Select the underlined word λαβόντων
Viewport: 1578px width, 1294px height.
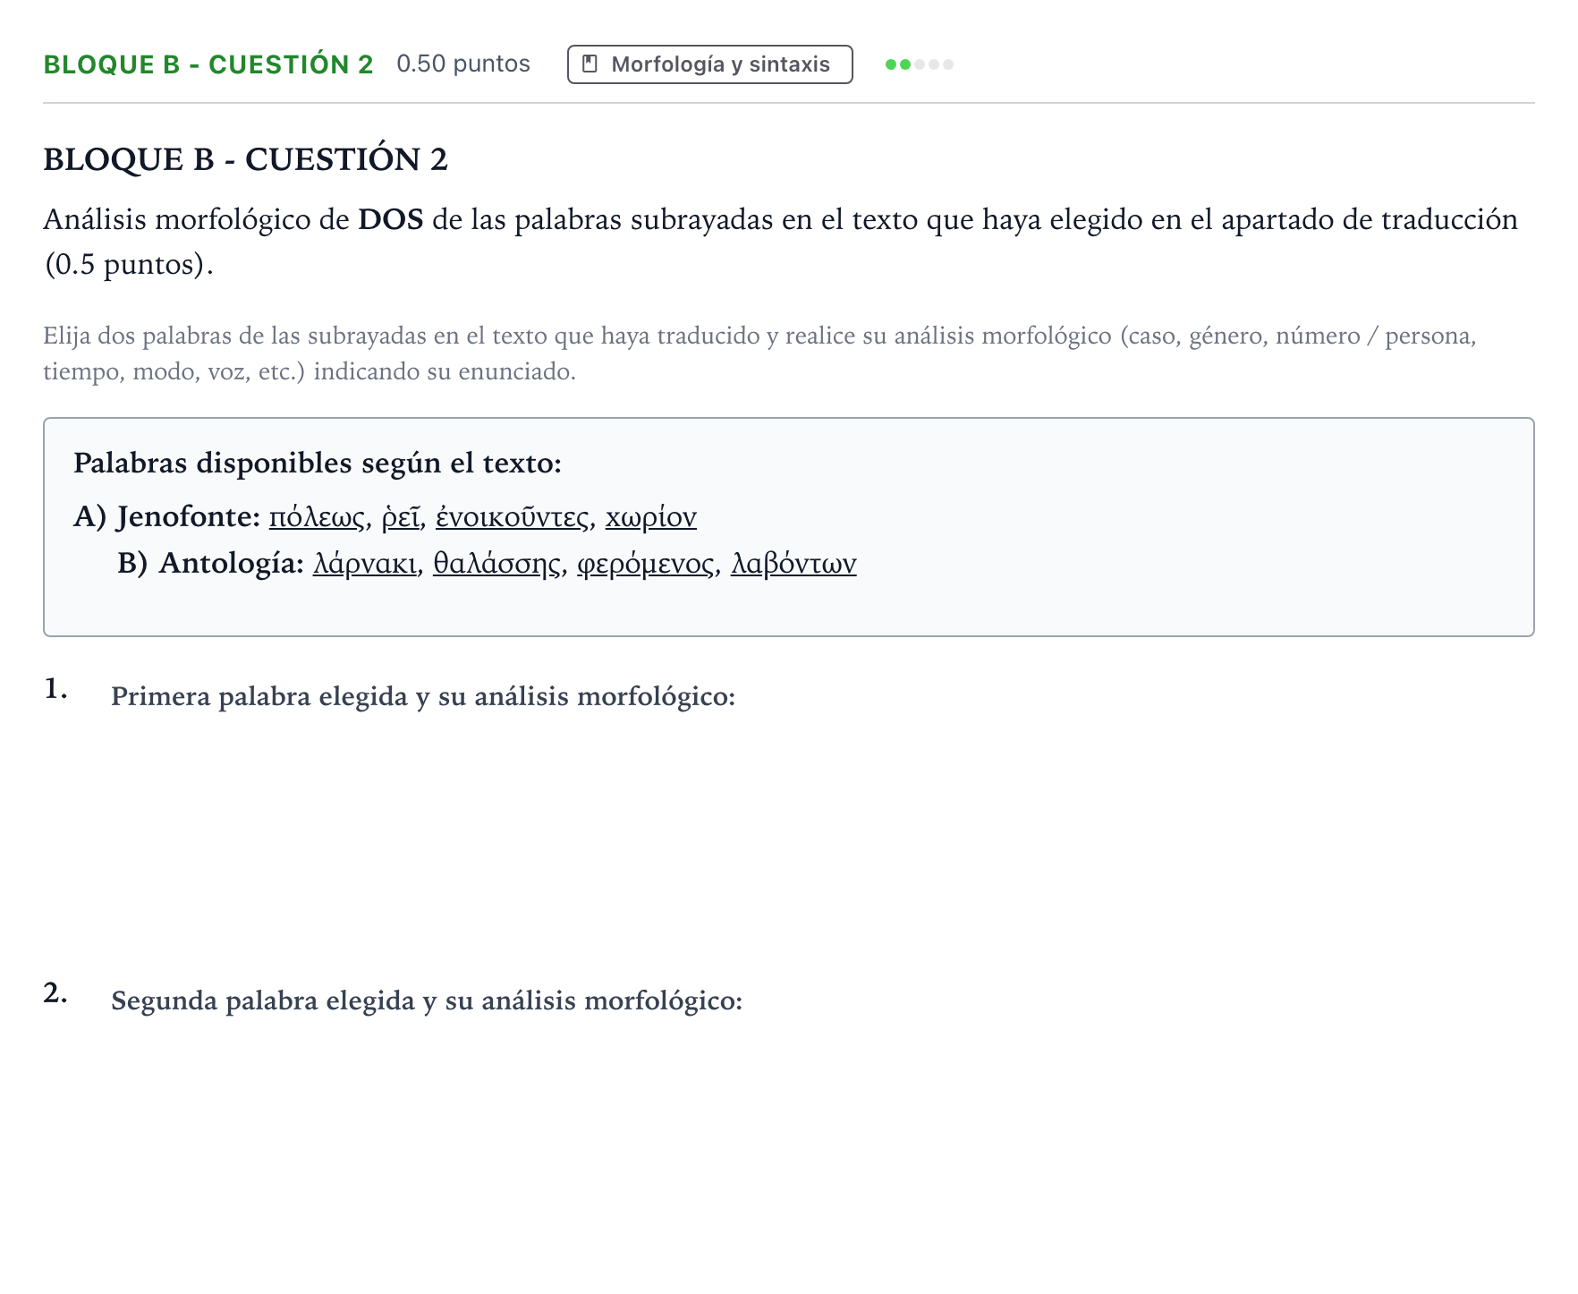coord(793,564)
